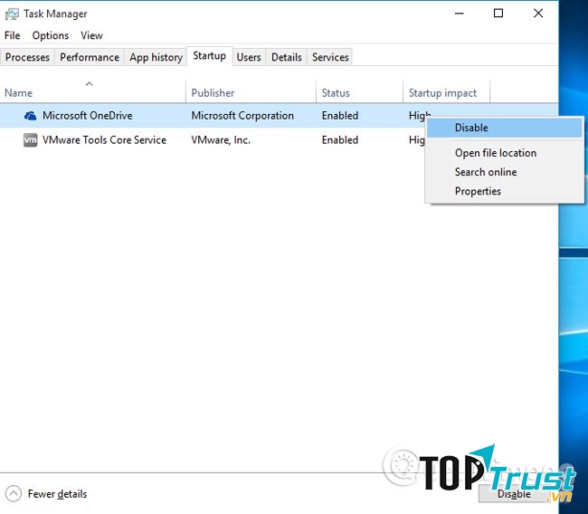The image size is (588, 514).
Task: Click the Microsoft OneDrive cloud icon
Action: (x=31, y=116)
